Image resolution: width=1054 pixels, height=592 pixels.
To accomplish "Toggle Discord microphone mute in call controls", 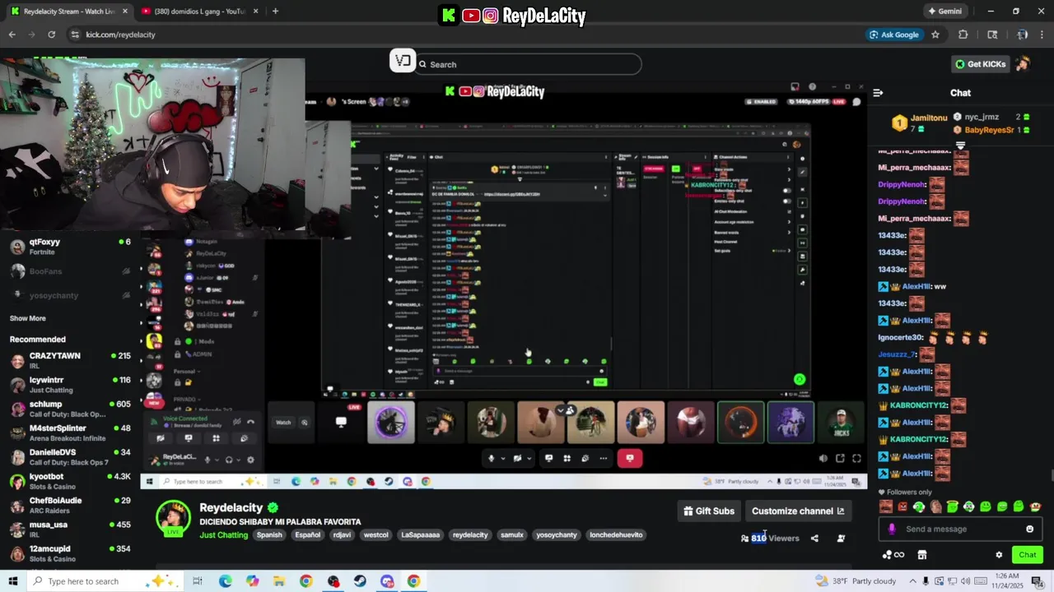I will click(x=491, y=458).
